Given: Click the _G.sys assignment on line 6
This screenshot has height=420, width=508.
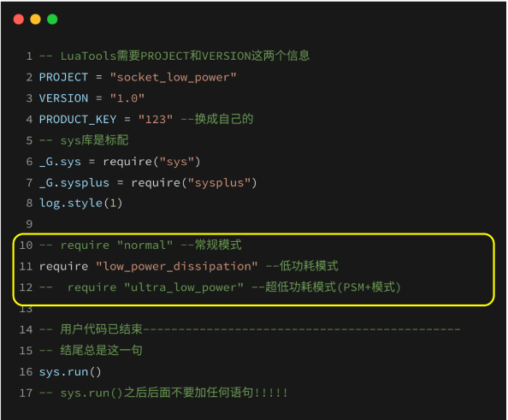Looking at the screenshot, I should point(60,162).
